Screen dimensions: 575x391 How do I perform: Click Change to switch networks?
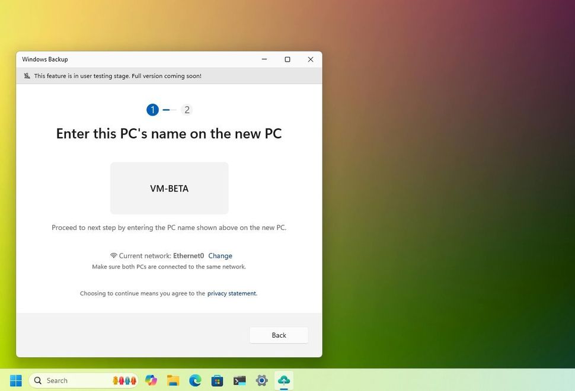tap(220, 255)
